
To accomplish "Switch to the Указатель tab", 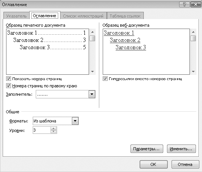I will pos(16,16).
